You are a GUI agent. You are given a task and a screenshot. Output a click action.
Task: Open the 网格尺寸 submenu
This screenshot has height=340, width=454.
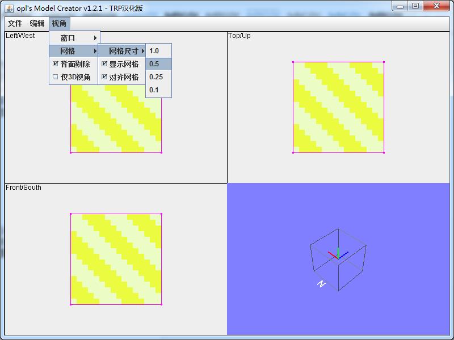point(123,51)
